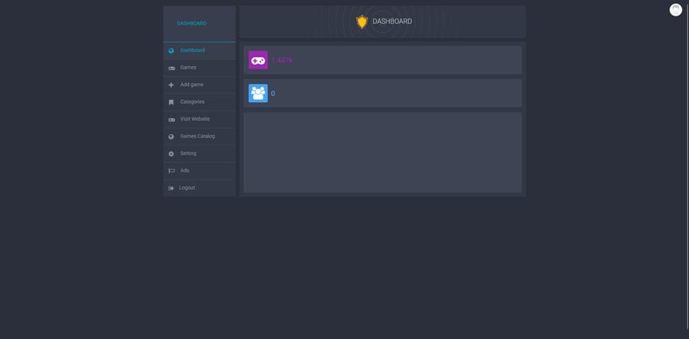The width and height of the screenshot is (689, 339).
Task: Click the plus icon beside Add game
Action: (172, 85)
